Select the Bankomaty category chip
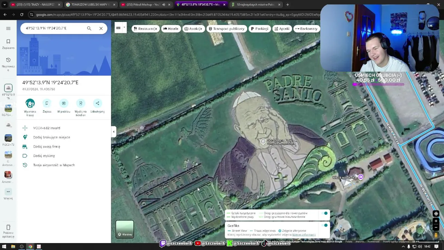The image size is (444, 250). click(306, 29)
